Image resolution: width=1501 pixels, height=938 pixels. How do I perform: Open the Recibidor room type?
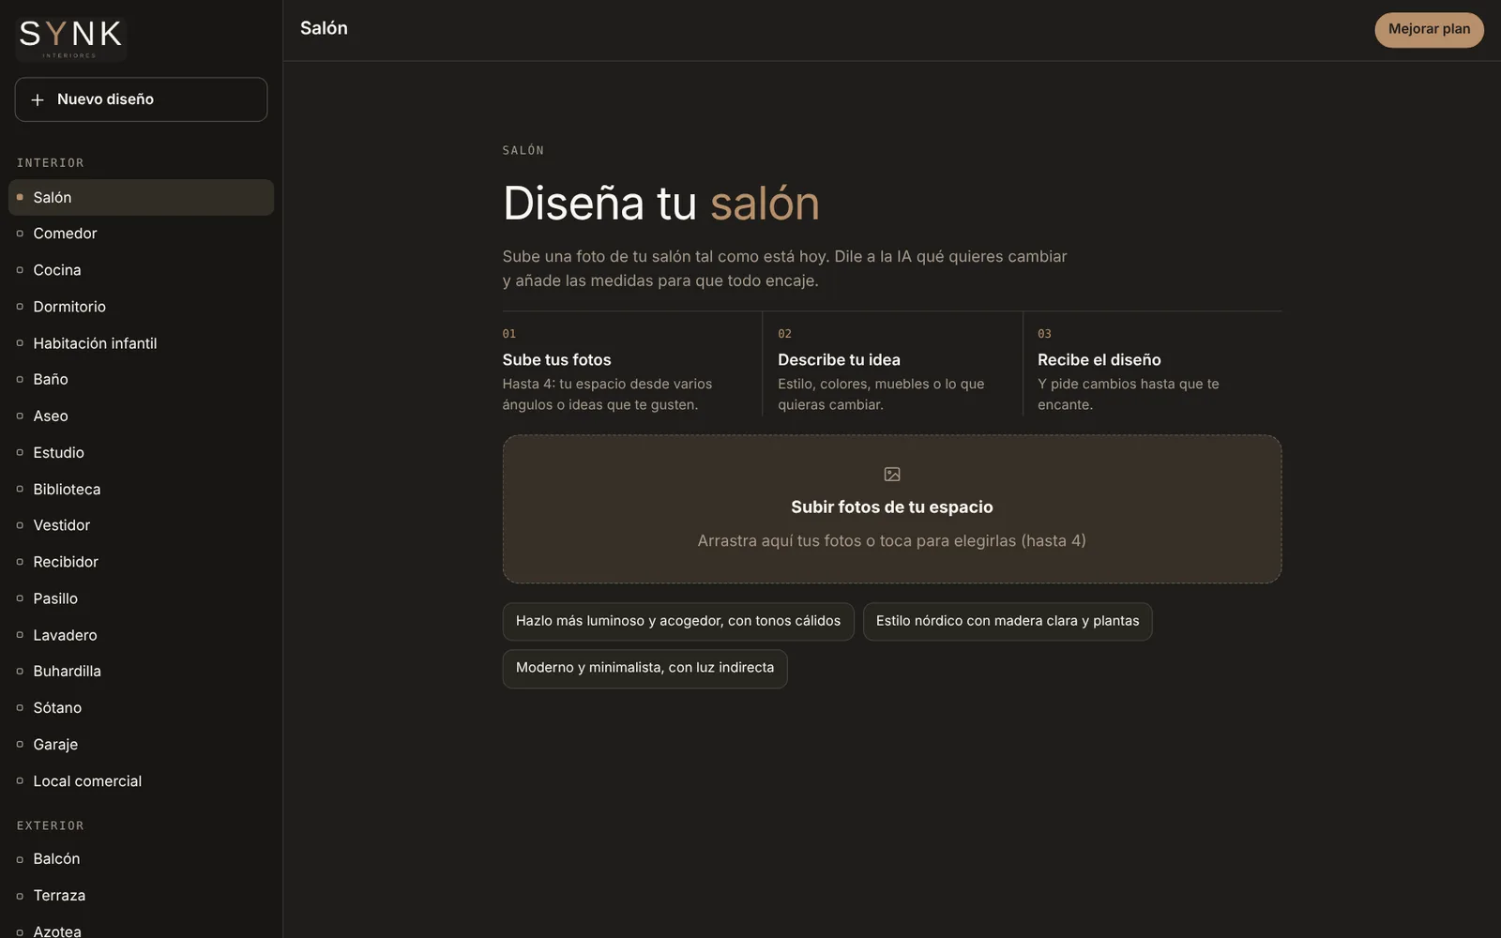[x=141, y=562]
